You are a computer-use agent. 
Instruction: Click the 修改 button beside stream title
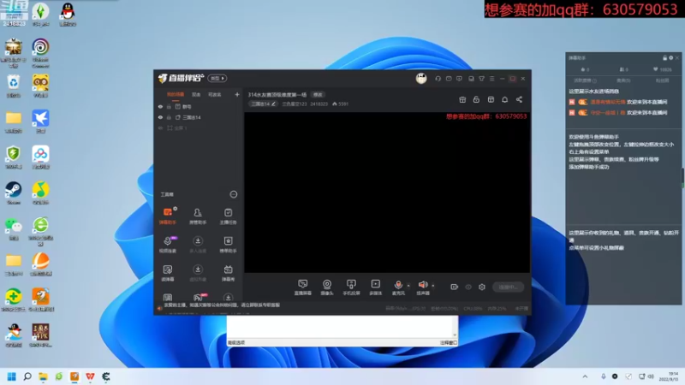pos(318,95)
